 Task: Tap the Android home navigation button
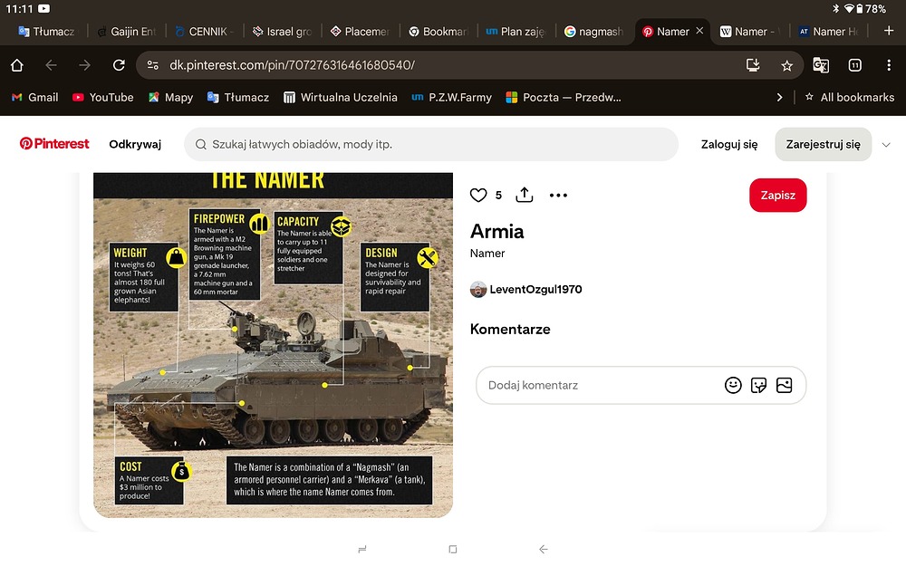tap(453, 550)
